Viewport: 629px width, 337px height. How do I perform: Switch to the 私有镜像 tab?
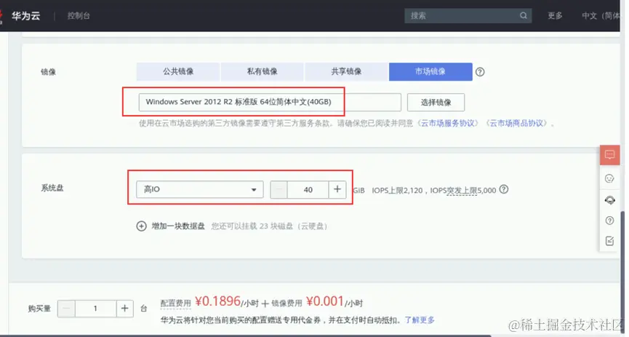[262, 71]
